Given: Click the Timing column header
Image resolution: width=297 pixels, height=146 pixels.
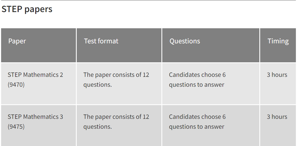Looking at the screenshot, I should click(278, 45).
